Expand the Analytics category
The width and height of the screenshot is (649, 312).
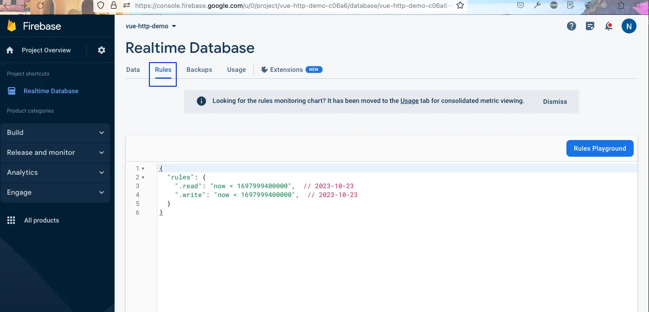[55, 172]
